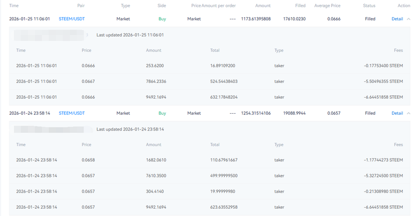Collapse the 2026-01-25 order details chevron
417x216 pixels.
coord(408,19)
